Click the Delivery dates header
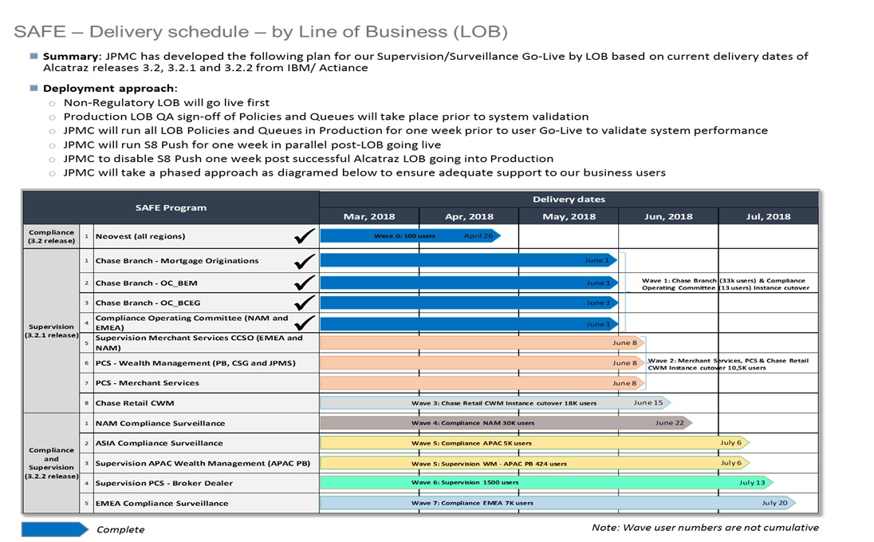The height and width of the screenshot is (542, 874). 568,199
